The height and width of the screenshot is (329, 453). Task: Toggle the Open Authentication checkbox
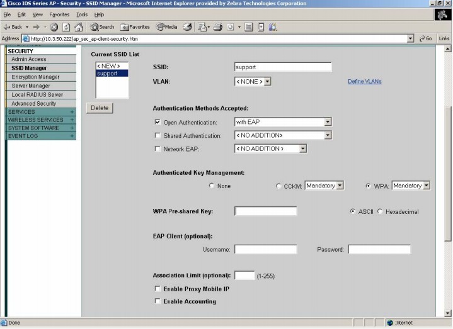pyautogui.click(x=158, y=122)
